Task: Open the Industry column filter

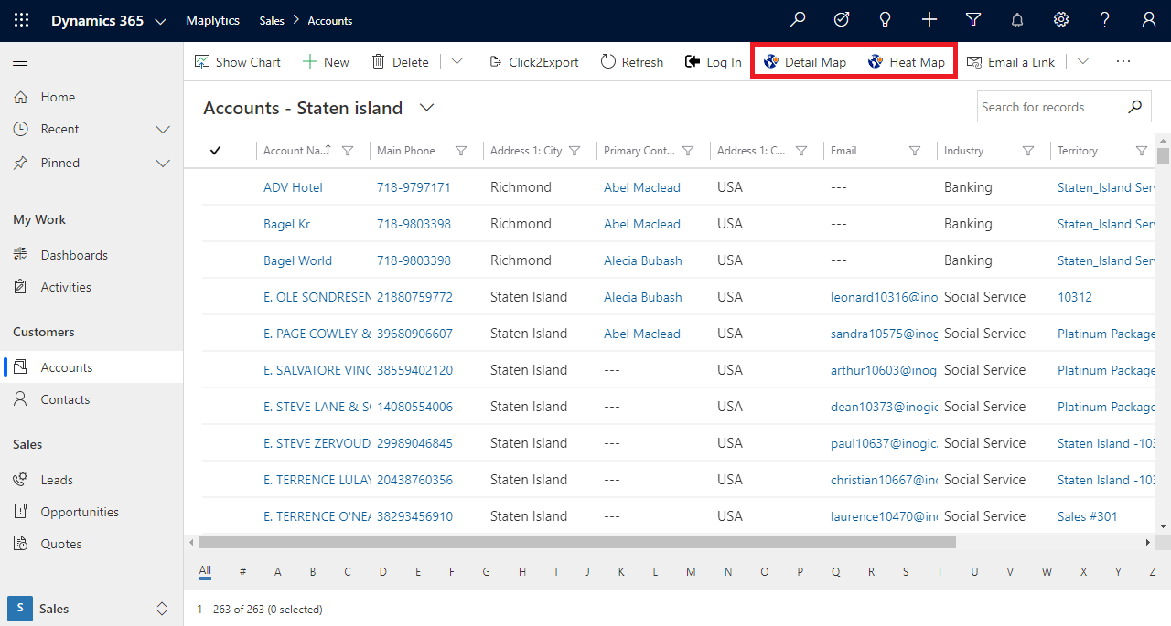Action: pyautogui.click(x=1028, y=151)
